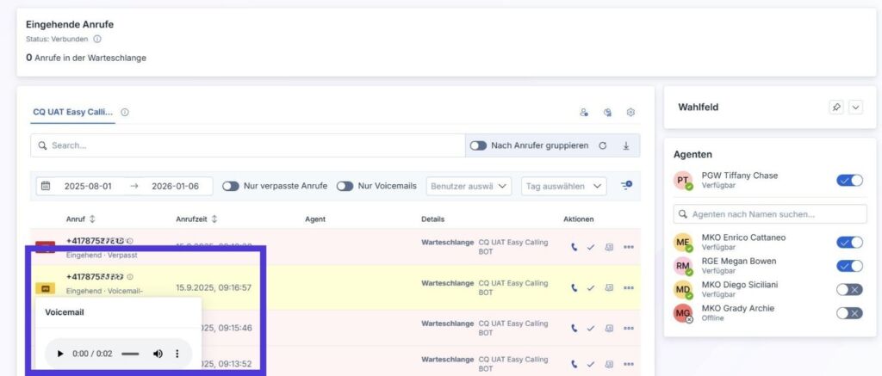Click the Eingehende Anrufe heading
Image resolution: width=882 pixels, height=376 pixels.
click(x=70, y=25)
